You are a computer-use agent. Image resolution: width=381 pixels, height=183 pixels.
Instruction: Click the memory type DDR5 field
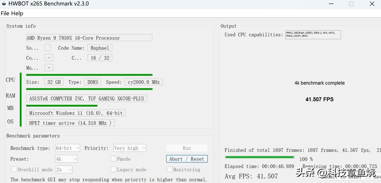[93, 82]
